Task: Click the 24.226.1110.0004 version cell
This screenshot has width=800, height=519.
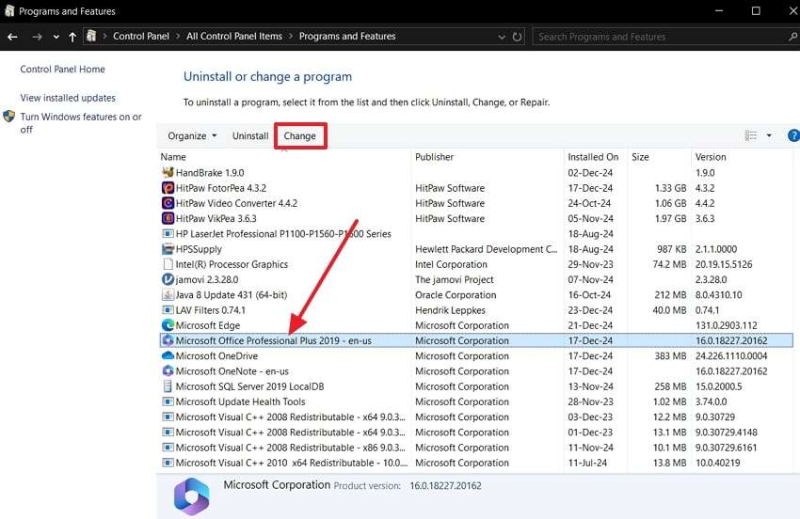Action: [731, 355]
